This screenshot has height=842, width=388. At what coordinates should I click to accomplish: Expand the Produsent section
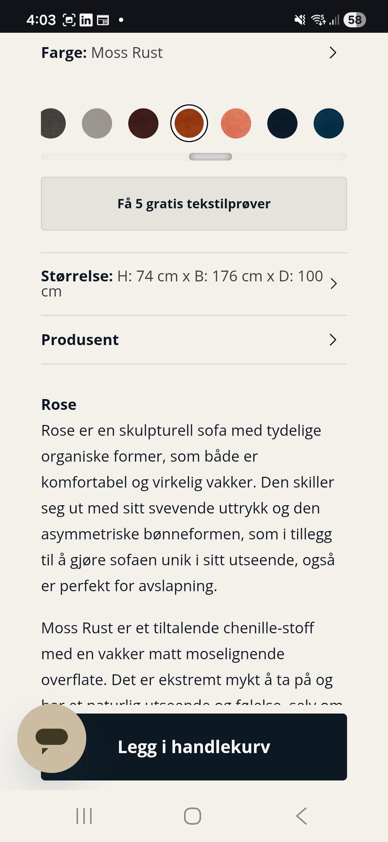tap(333, 340)
